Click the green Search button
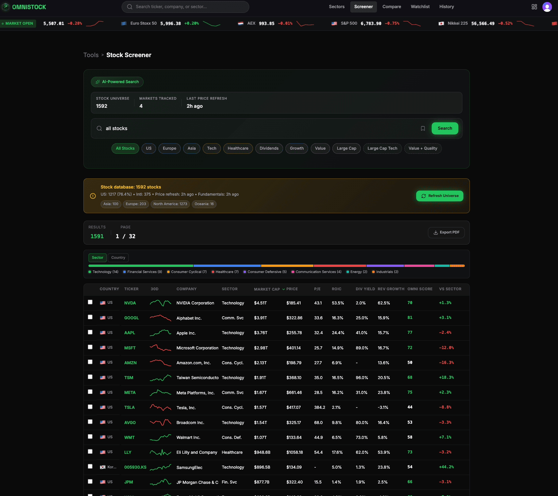The image size is (558, 496). coord(445,128)
